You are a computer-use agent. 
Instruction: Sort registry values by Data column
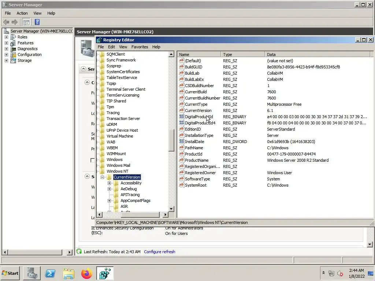(318, 55)
